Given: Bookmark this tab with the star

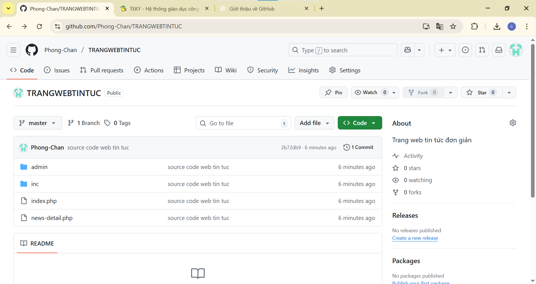Looking at the screenshot, I should click(x=453, y=26).
